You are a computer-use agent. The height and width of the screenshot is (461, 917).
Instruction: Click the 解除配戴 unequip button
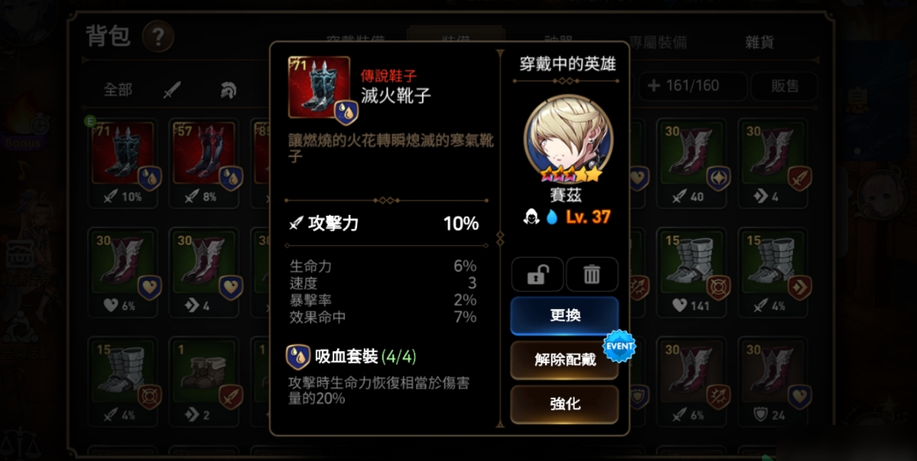(564, 359)
